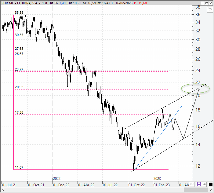214x193 pixels.
Task: Click the 30 price axis label
Action: (198, 40)
